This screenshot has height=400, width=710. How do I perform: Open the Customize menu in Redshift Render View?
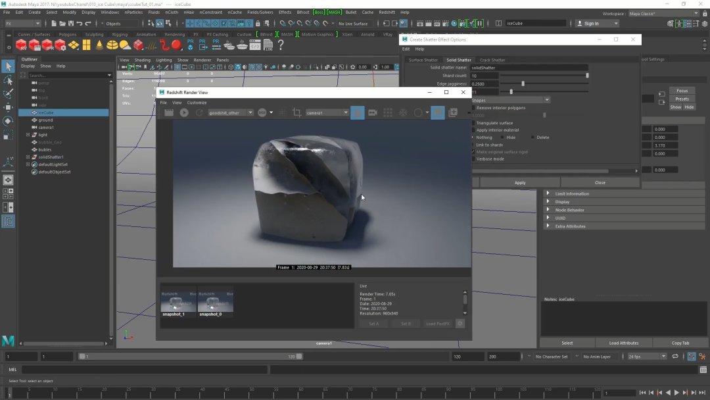click(197, 103)
